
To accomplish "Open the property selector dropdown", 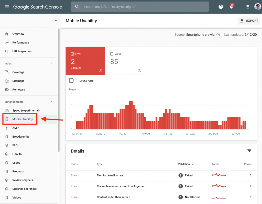I will click(x=56, y=21).
